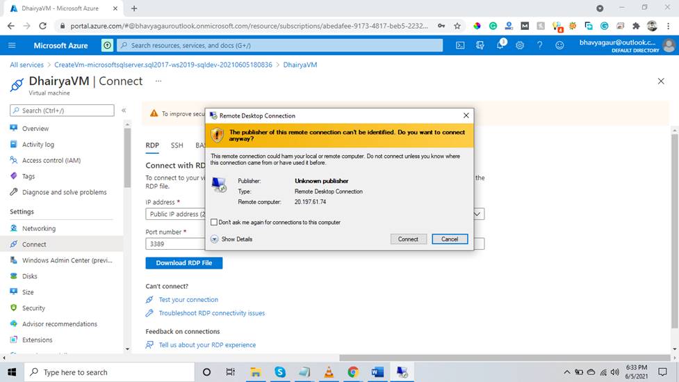
Task: Click the Port number field
Action: 315,244
